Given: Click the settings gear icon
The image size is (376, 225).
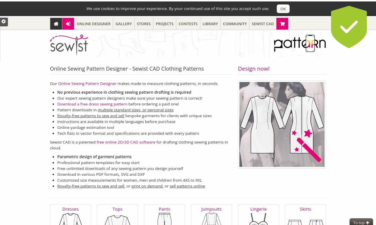Looking at the screenshot, I should (4, 22).
